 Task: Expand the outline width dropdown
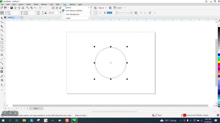(117, 13)
